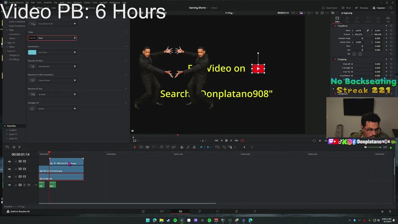Image resolution: width=398 pixels, height=224 pixels.
Task: Add keyframe for Zoom parameter
Action: point(386,30)
